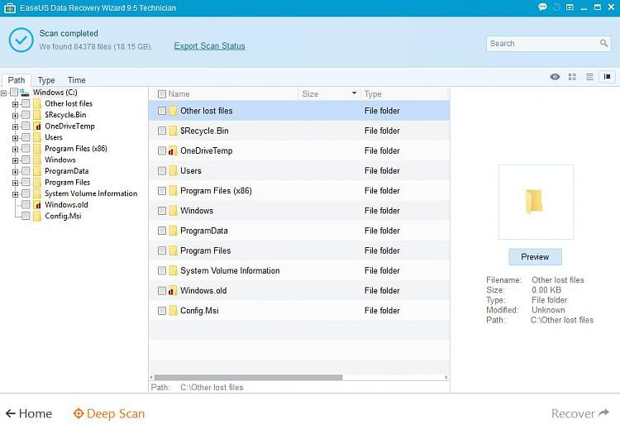The width and height of the screenshot is (620, 434).
Task: Start a Deep Scan
Action: point(109,413)
